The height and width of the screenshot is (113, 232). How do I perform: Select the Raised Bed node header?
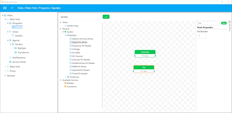(145, 52)
